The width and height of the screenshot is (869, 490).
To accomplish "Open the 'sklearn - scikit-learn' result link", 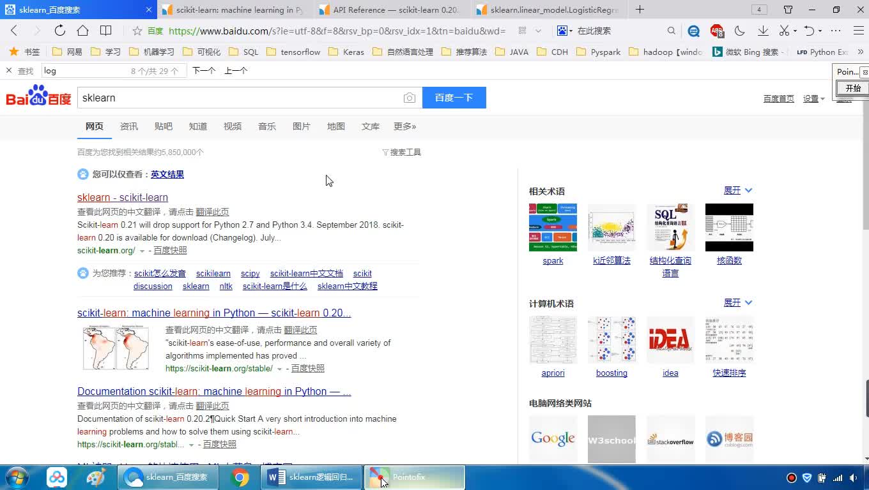I will pos(123,197).
